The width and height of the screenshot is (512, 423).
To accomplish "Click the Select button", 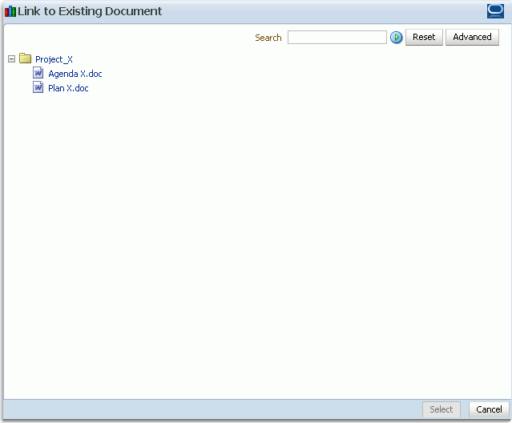I will [x=441, y=409].
